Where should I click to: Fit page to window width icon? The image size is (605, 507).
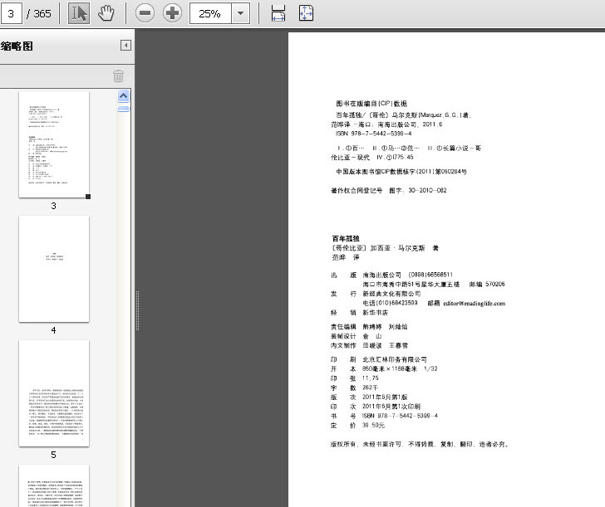pos(278,13)
